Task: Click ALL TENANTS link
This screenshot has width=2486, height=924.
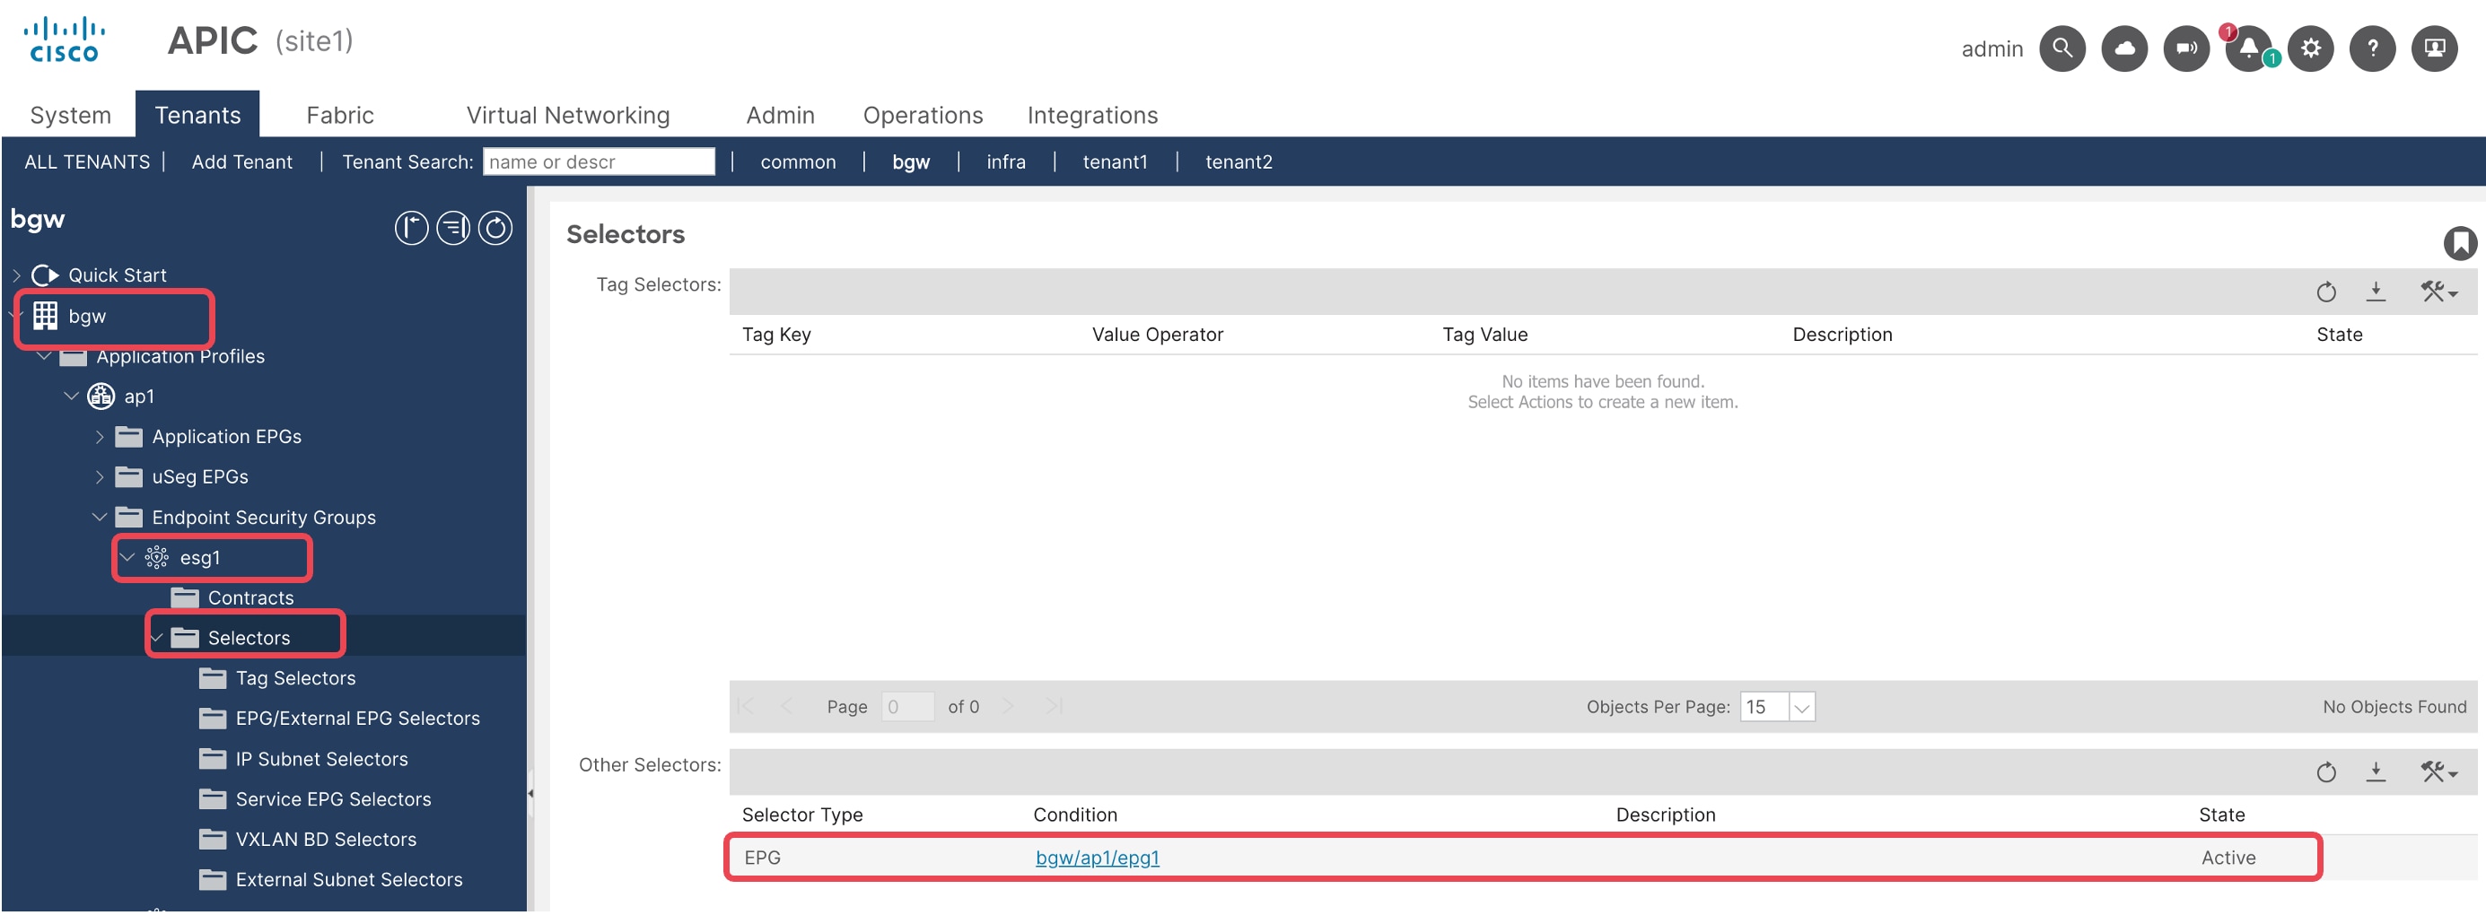Action: pos(87,162)
